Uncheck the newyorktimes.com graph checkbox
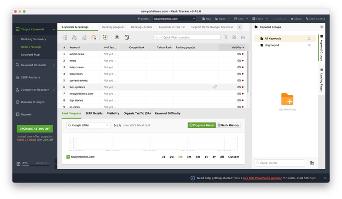The width and height of the screenshot is (342, 199). pyautogui.click(x=68, y=157)
